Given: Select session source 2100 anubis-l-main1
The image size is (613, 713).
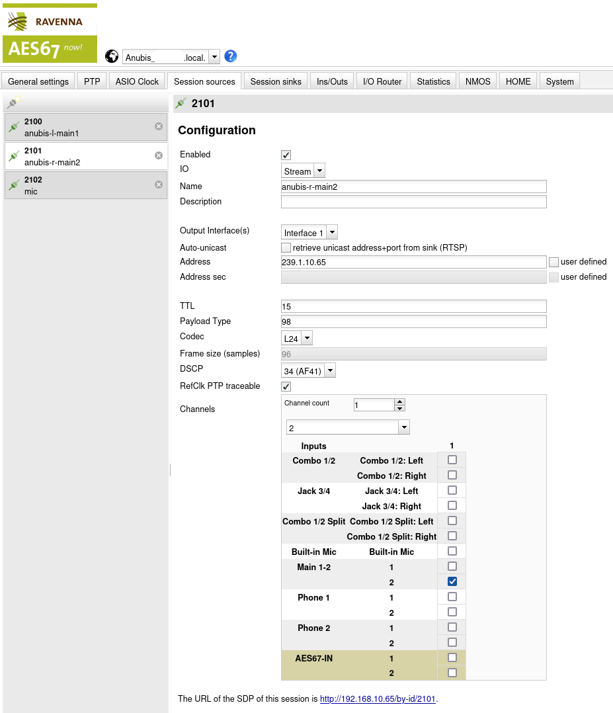Looking at the screenshot, I should (86, 127).
